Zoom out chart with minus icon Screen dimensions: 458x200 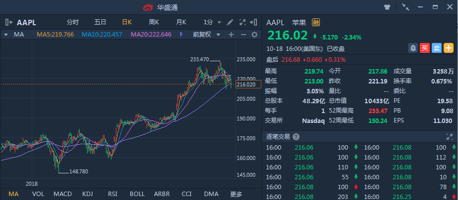[243, 35]
